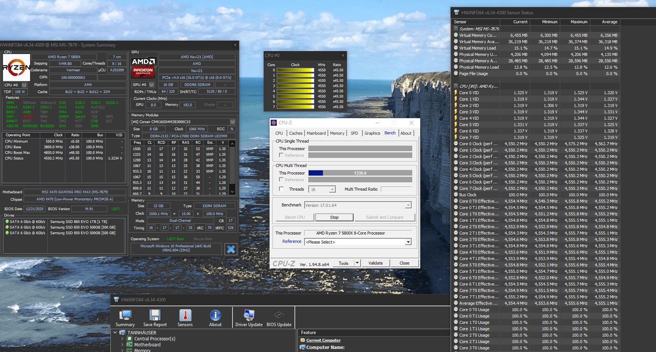Click the About info icon in HWiNFO64
The height and width of the screenshot is (352, 656).
click(x=215, y=315)
